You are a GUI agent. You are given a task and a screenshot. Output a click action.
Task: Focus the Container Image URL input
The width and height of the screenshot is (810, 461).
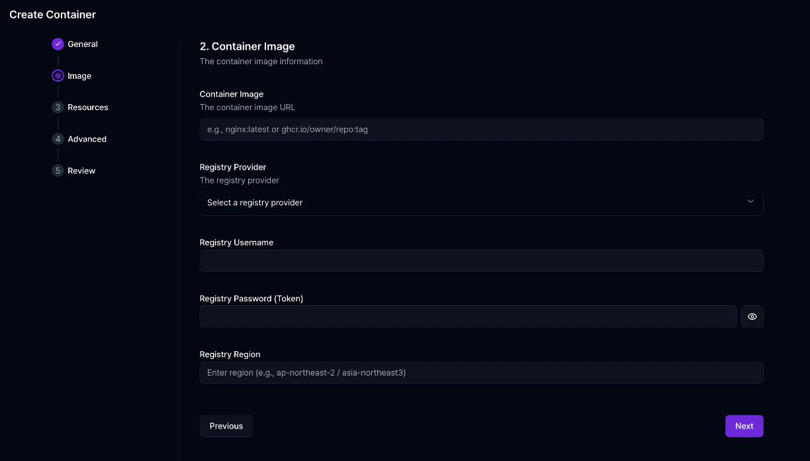click(481, 129)
